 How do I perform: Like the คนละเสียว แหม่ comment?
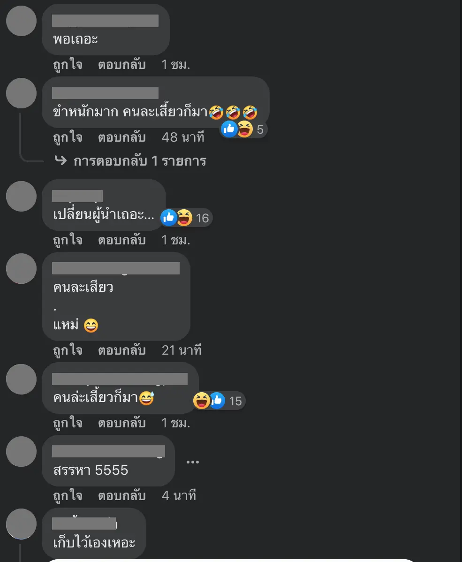[x=68, y=350]
